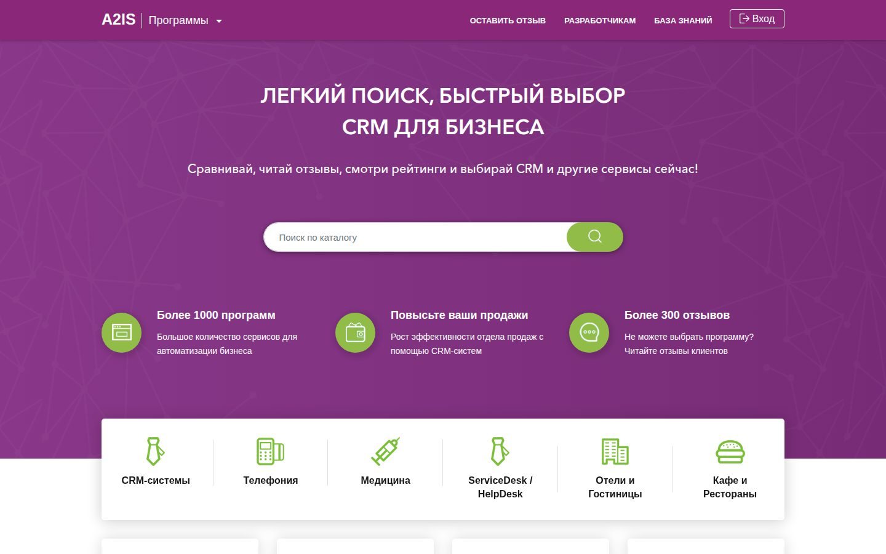The image size is (886, 554).
Task: Click the Более 1000 программ heading
Action: (x=216, y=315)
